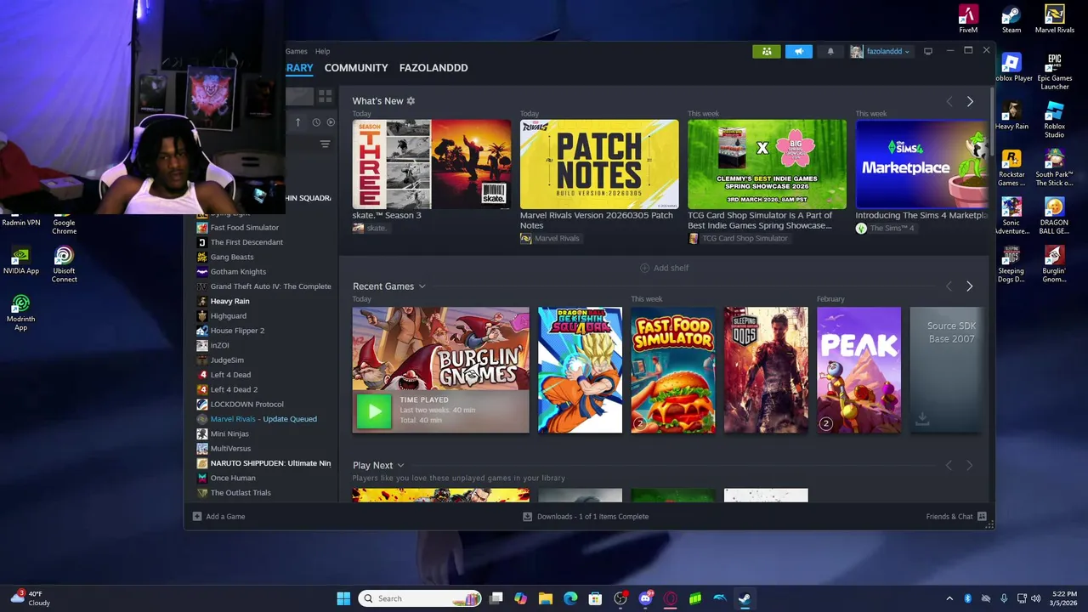Screen dimensions: 1088x612
Task: Click Add shelf button
Action: tap(664, 268)
